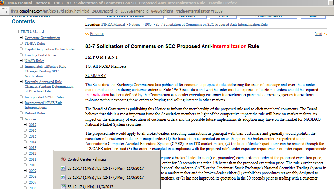Screen dimensions: 334x189
Task: Open Incorporated NYSE Rules link
Action: tap(44, 97)
